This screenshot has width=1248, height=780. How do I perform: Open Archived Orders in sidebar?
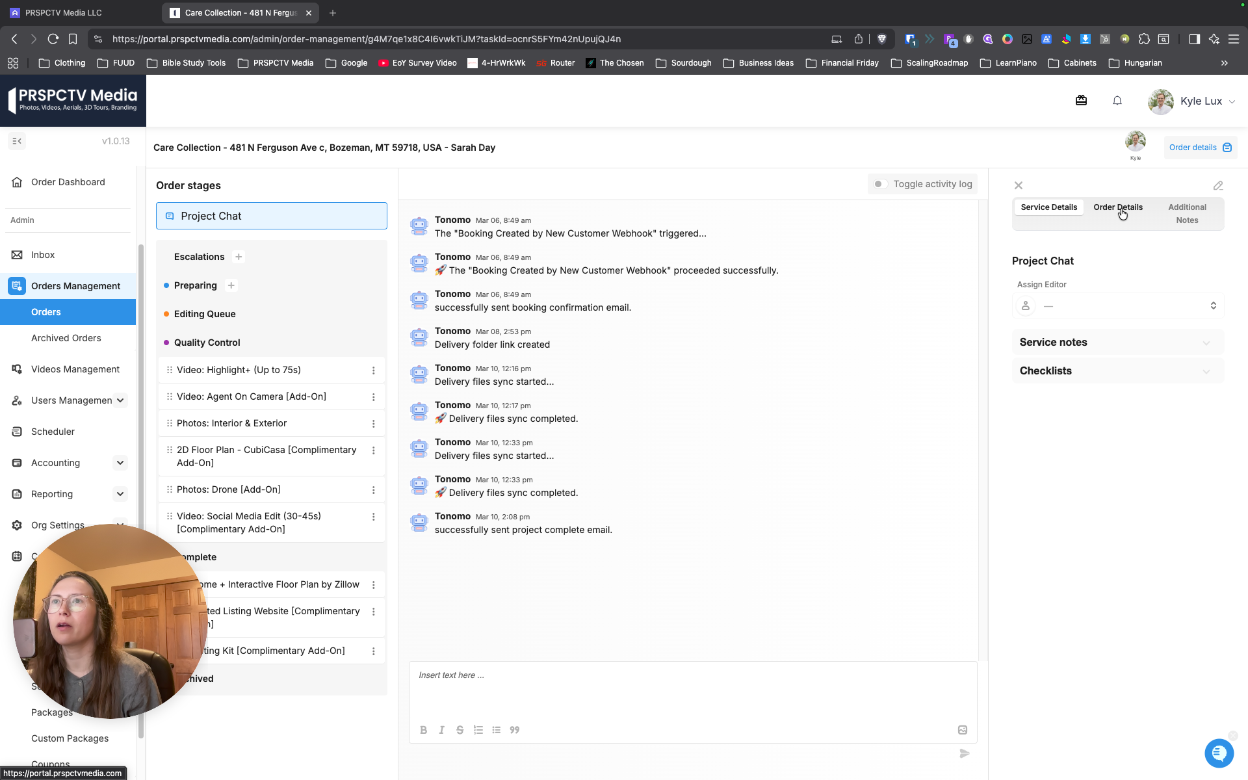tap(66, 338)
